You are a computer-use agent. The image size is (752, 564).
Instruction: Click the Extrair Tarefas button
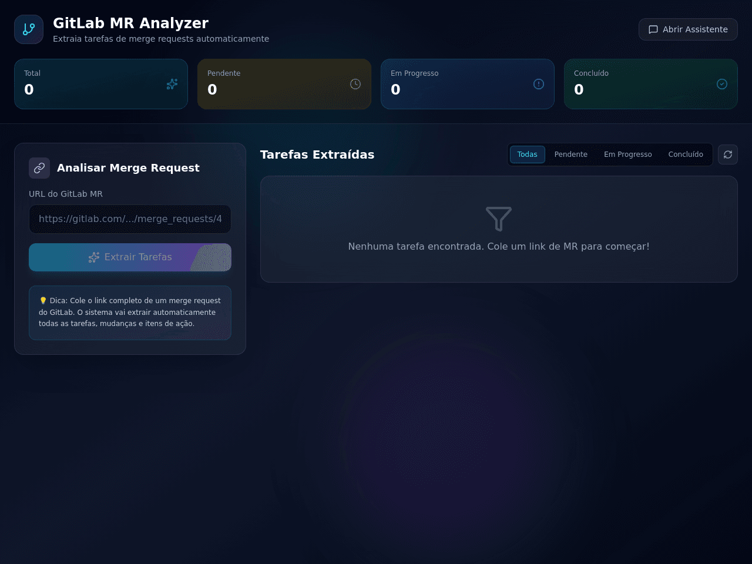coord(130,257)
